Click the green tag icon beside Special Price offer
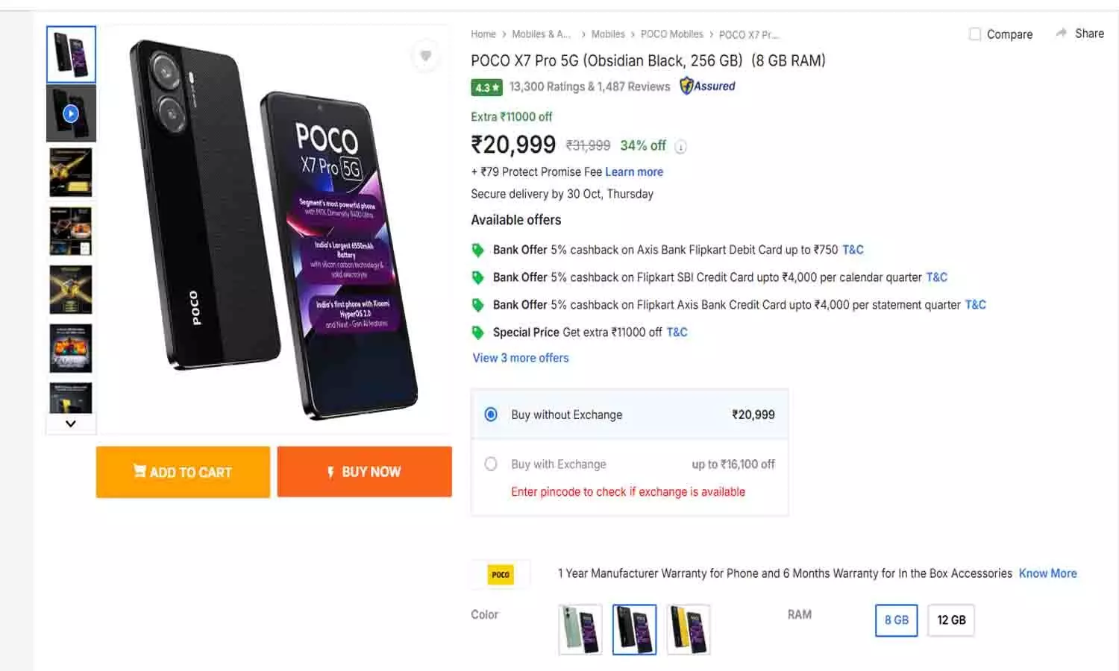 478,333
